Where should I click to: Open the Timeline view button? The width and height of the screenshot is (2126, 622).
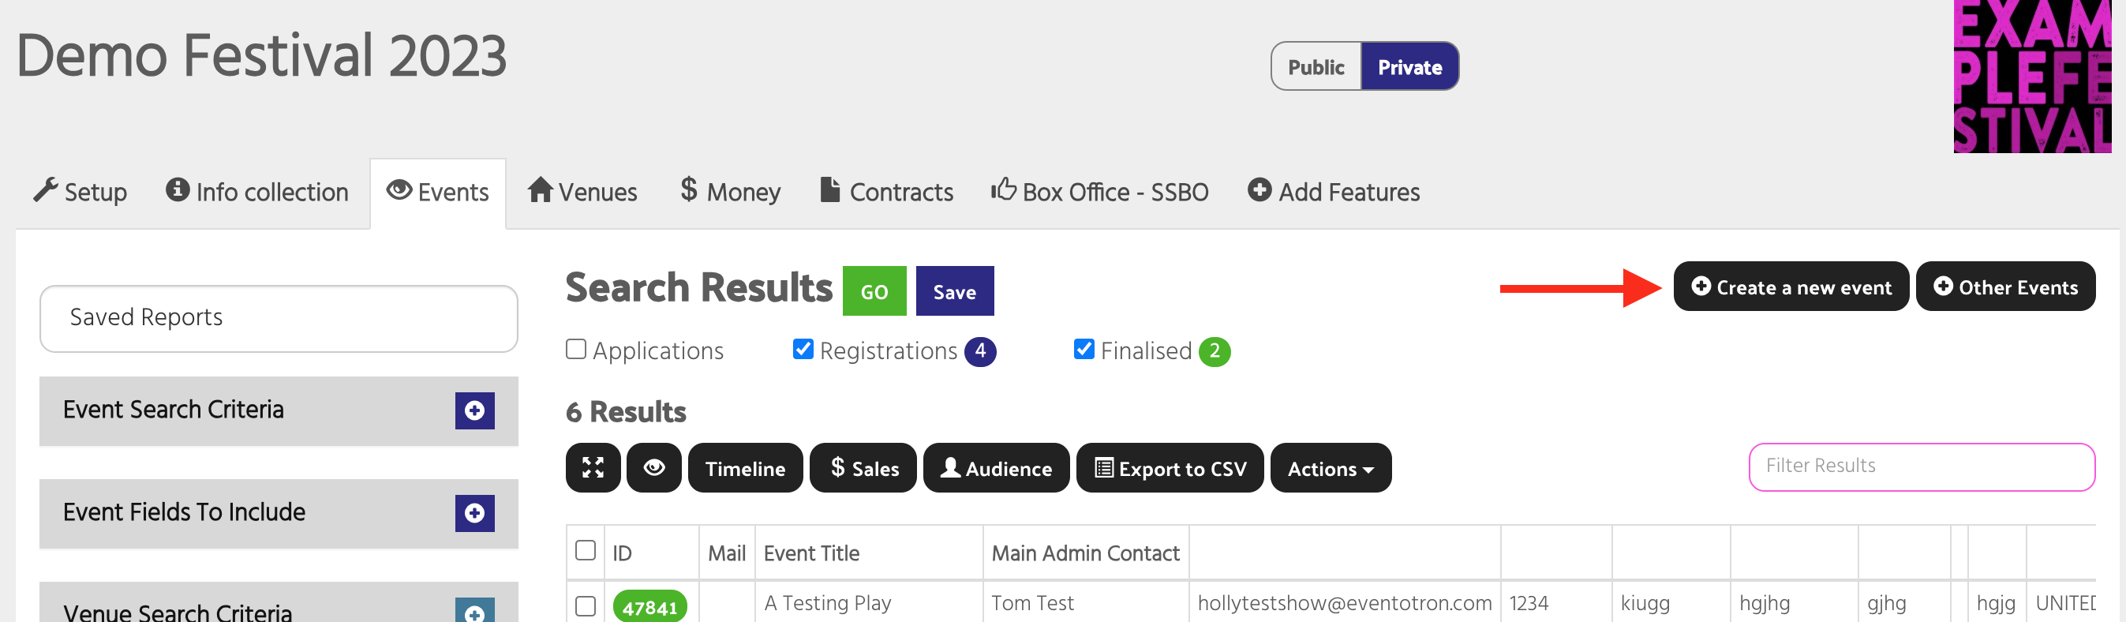[x=745, y=467]
